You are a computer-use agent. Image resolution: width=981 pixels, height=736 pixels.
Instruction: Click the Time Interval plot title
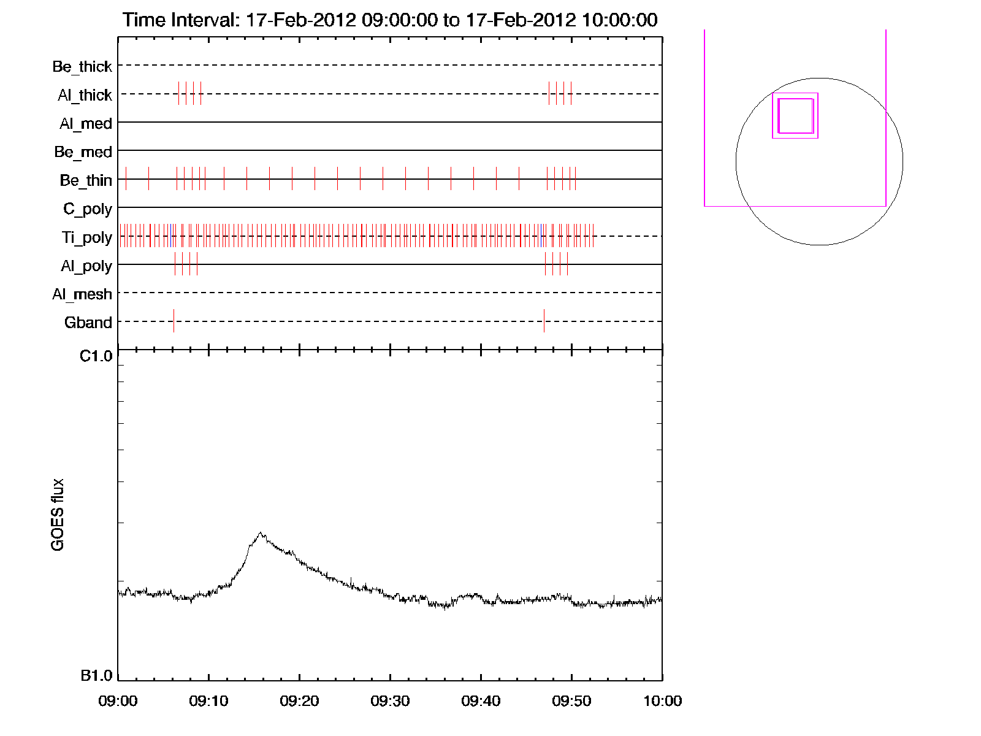click(x=390, y=20)
